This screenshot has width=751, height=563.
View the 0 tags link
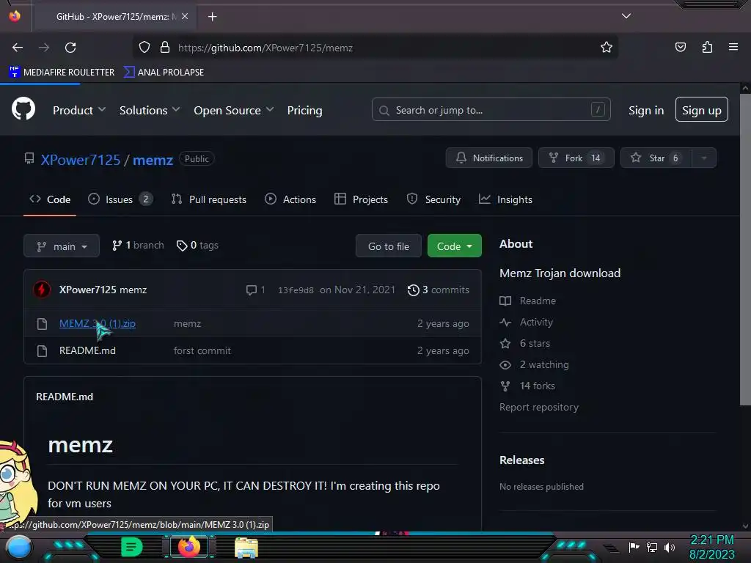pos(197,245)
